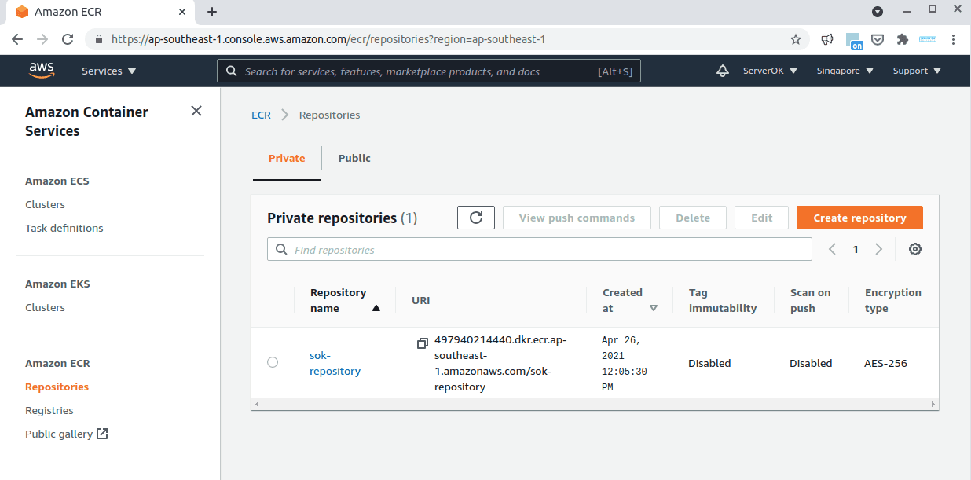Open the Singapore region selector
Screen dimensions: 971x480
coord(844,71)
